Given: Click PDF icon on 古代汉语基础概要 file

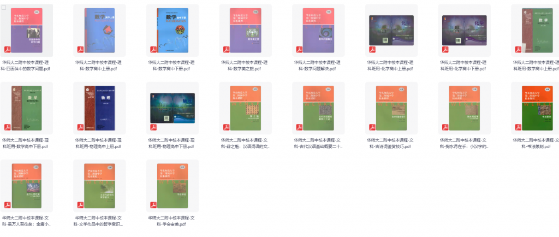Looking at the screenshot, I should 300,127.
